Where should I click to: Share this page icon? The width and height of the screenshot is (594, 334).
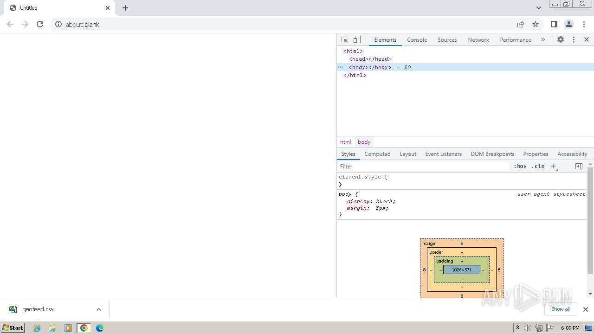(x=521, y=24)
